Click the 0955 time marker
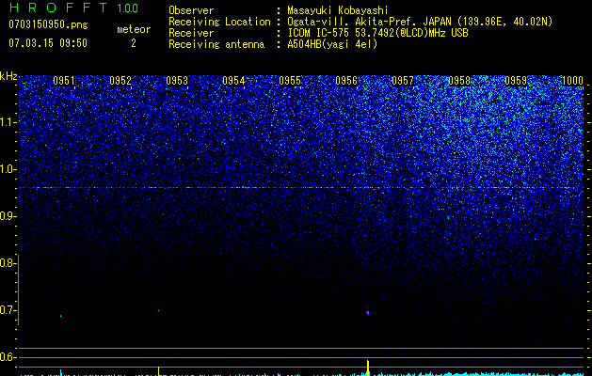The width and height of the screenshot is (592, 376). pyautogui.click(x=290, y=81)
